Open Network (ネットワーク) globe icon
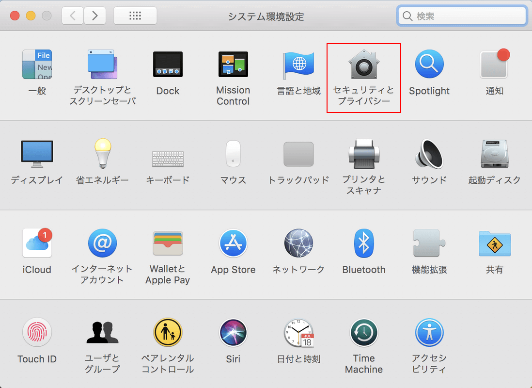 [x=298, y=243]
